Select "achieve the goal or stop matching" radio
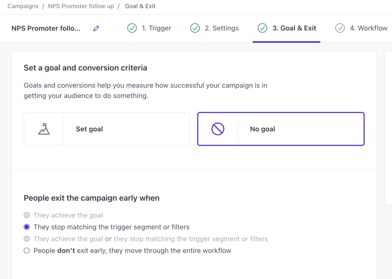392x279 pixels. pos(27,239)
